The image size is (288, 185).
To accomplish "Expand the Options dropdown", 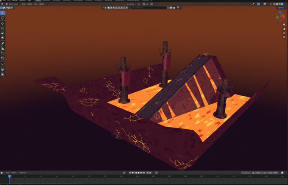I will click(x=282, y=8).
